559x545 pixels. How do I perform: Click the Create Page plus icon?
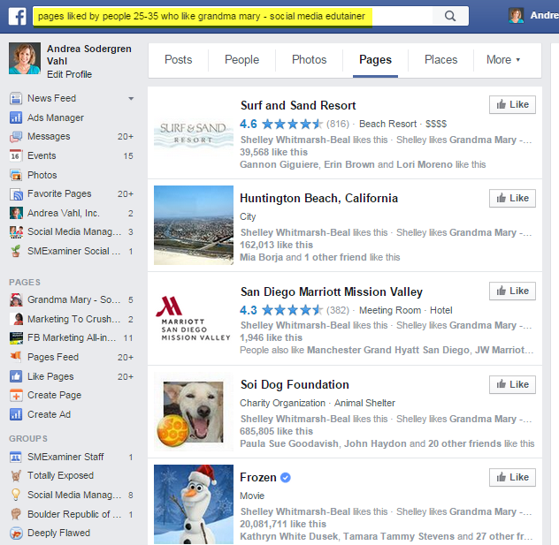point(16,396)
